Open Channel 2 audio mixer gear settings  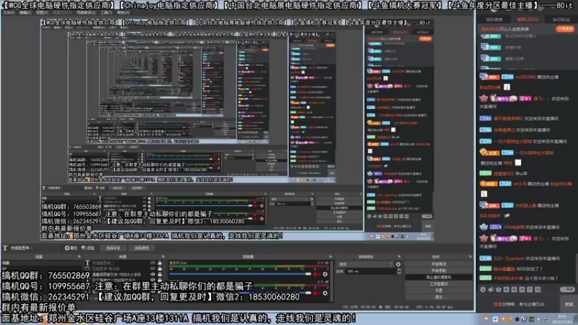(x=325, y=293)
